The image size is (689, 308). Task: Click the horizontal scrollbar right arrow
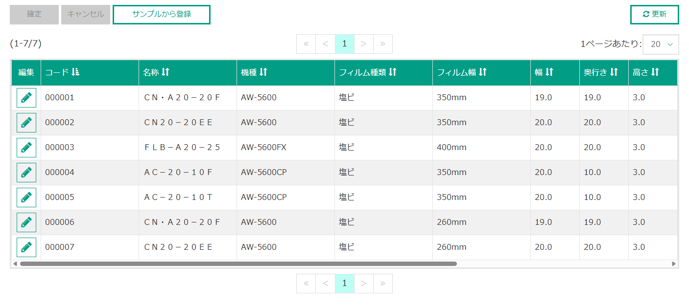tap(674, 264)
